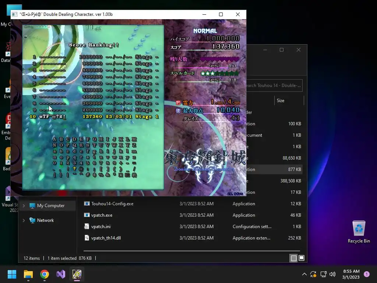Pick the + symbol in the name grid

pos(121,163)
